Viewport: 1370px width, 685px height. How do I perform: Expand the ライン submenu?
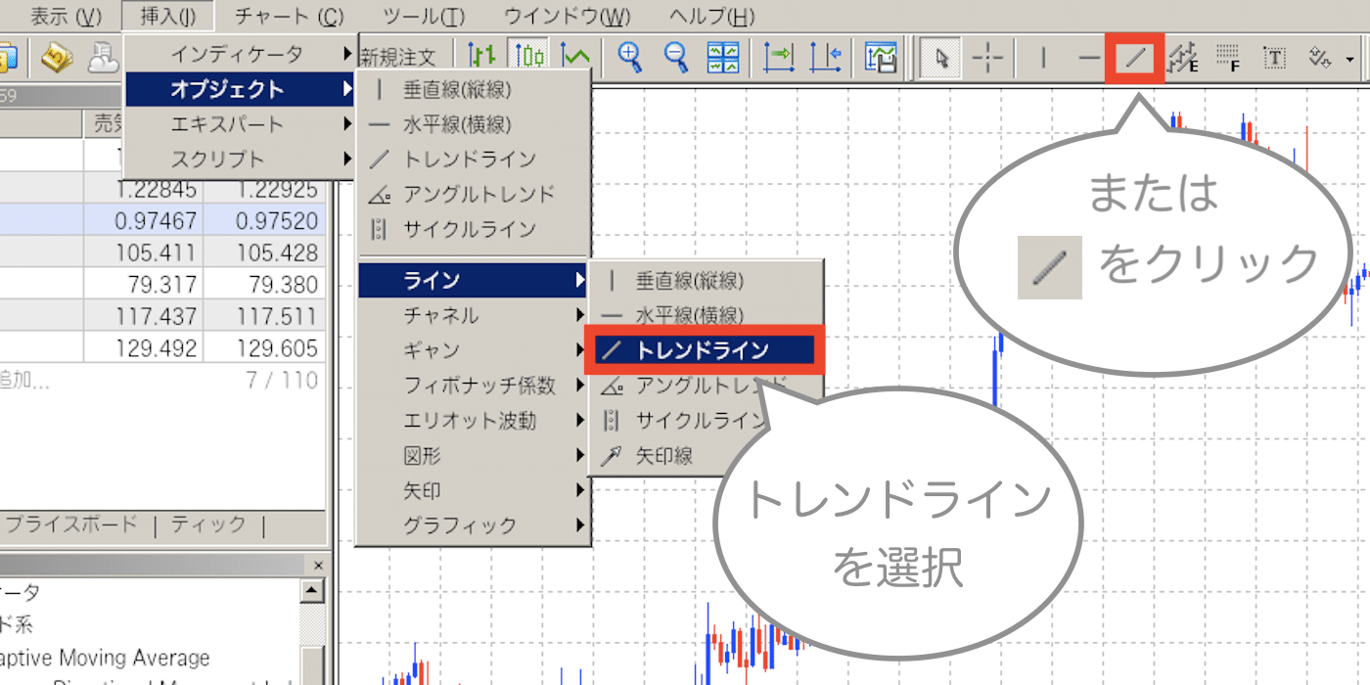[474, 281]
